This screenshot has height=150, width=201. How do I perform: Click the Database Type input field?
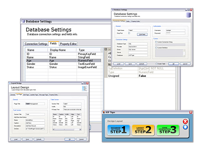tap(138, 44)
